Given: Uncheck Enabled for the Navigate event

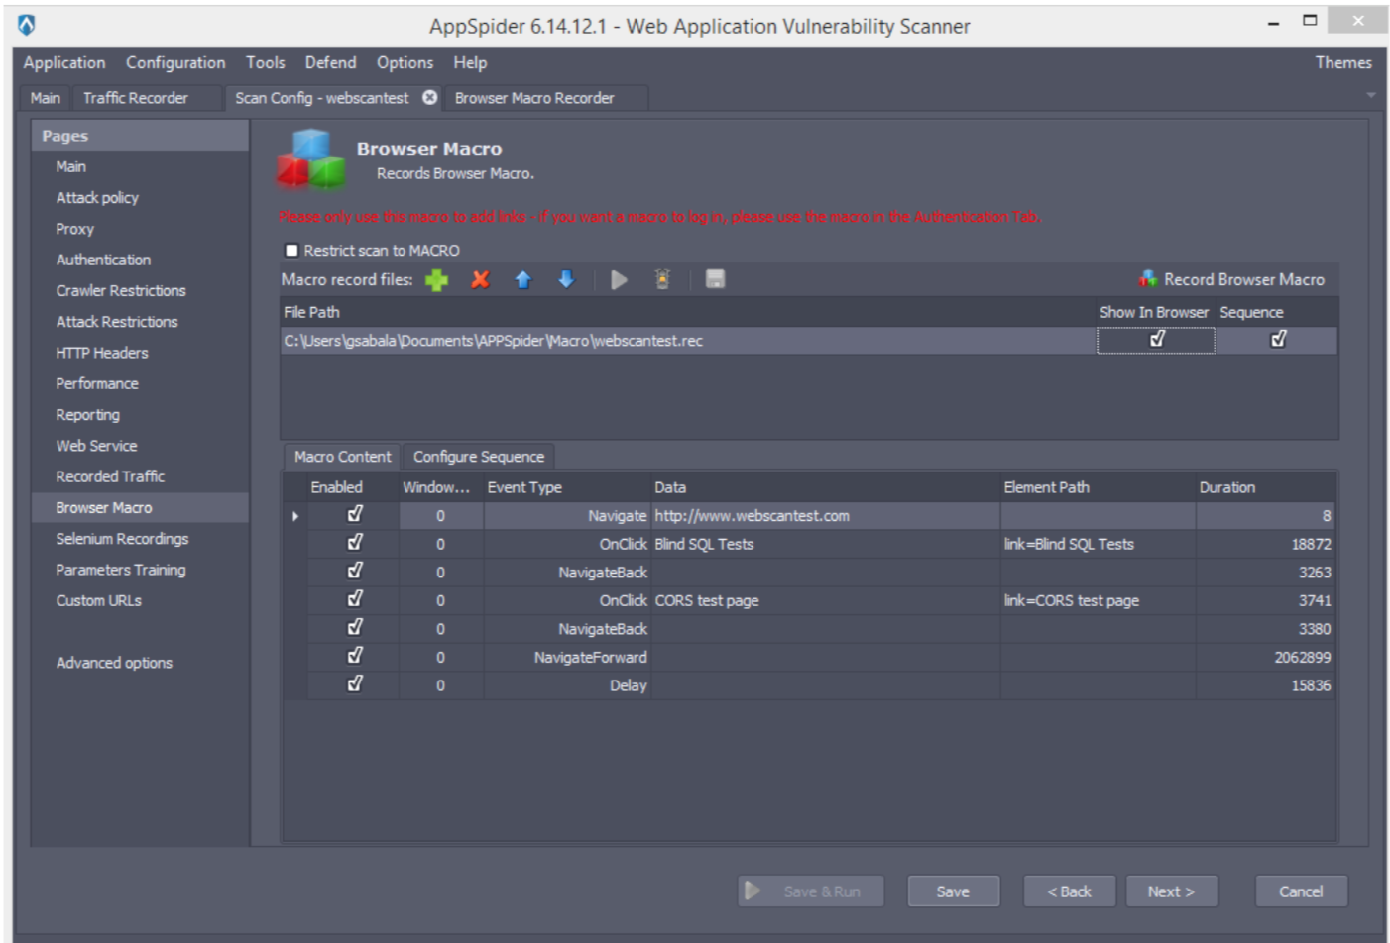Looking at the screenshot, I should pyautogui.click(x=354, y=515).
